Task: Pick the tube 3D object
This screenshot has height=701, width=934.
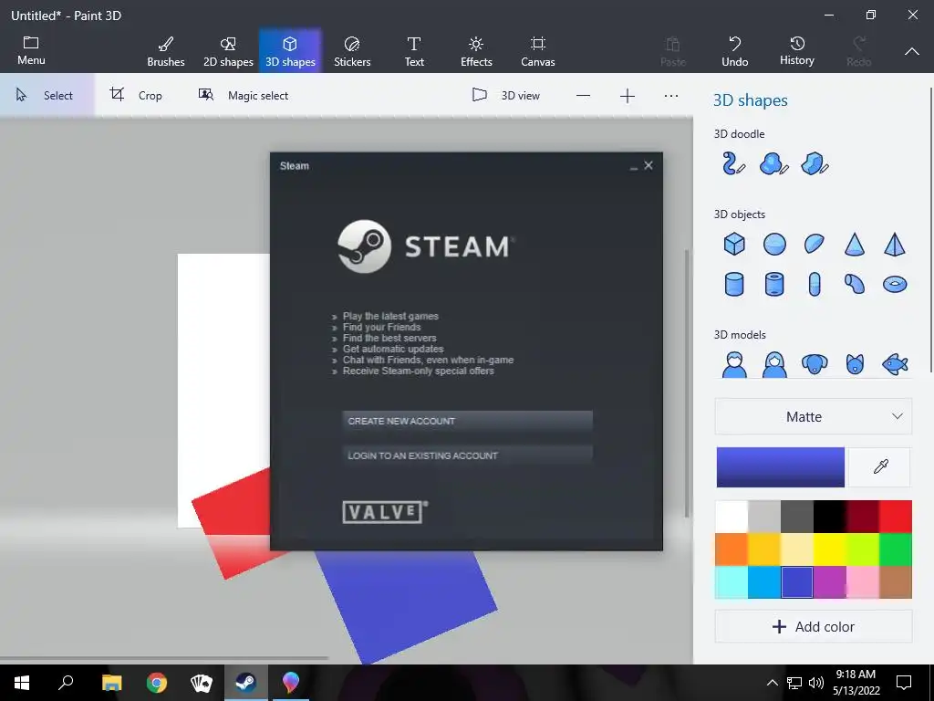Action: coord(774,284)
